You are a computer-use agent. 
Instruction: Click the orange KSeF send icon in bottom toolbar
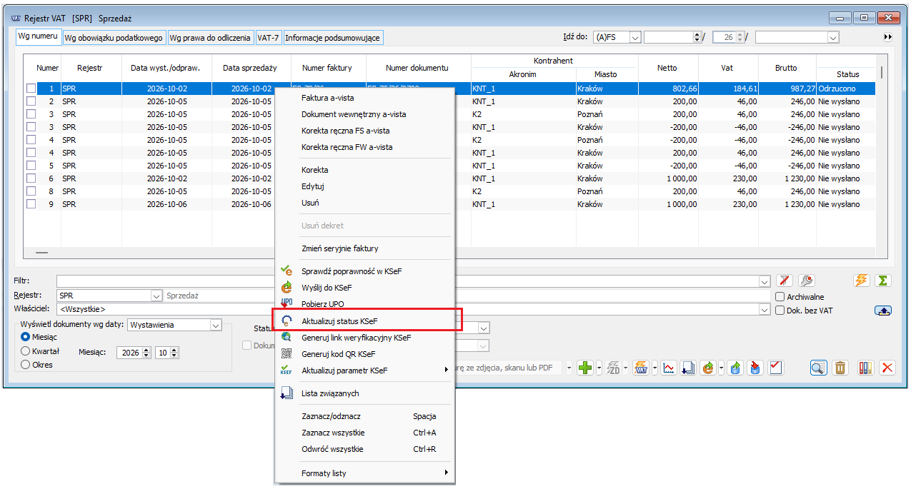point(708,368)
